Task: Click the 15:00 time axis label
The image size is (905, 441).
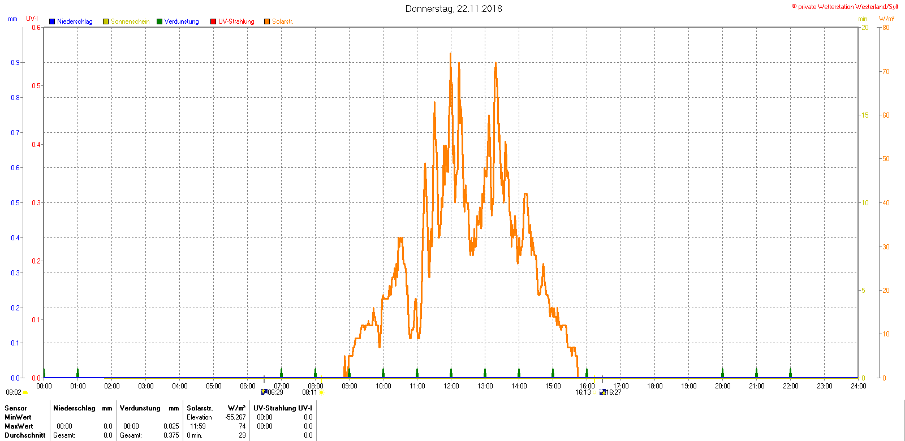Action: 553,386
